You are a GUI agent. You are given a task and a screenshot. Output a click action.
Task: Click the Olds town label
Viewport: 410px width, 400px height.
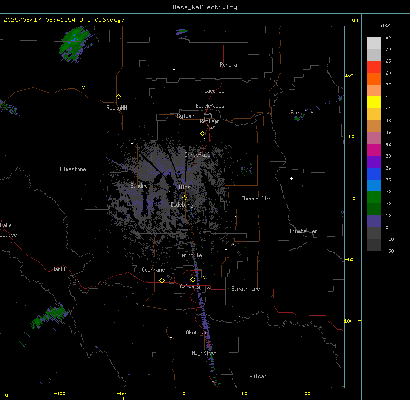click(x=185, y=187)
